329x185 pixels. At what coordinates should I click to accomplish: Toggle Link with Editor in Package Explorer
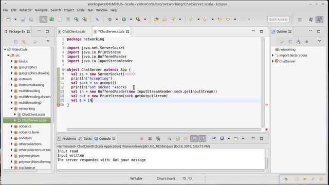click(24, 42)
